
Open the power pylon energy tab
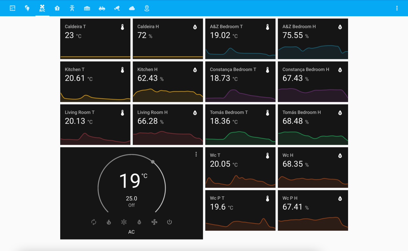72,8
